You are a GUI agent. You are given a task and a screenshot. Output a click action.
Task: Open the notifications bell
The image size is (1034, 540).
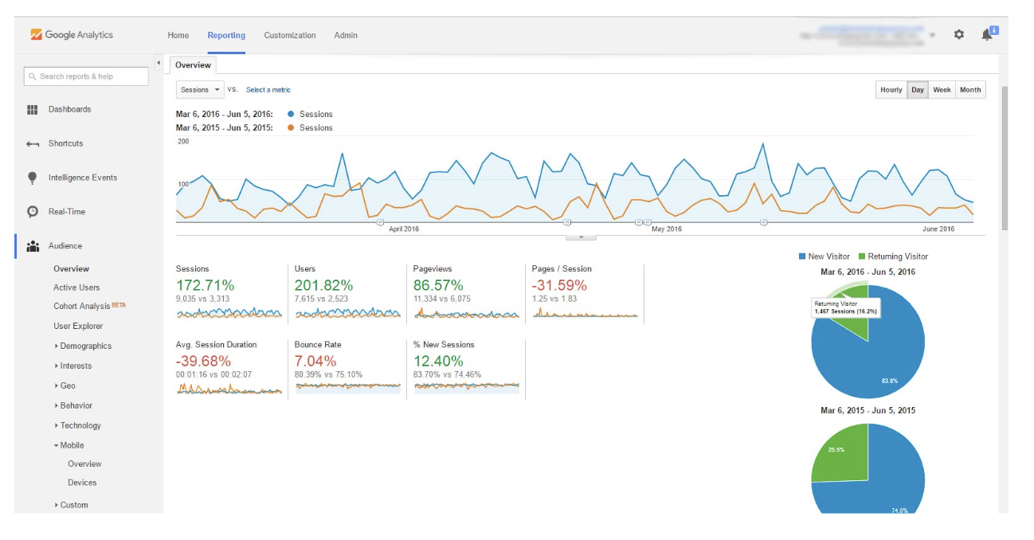click(x=986, y=34)
